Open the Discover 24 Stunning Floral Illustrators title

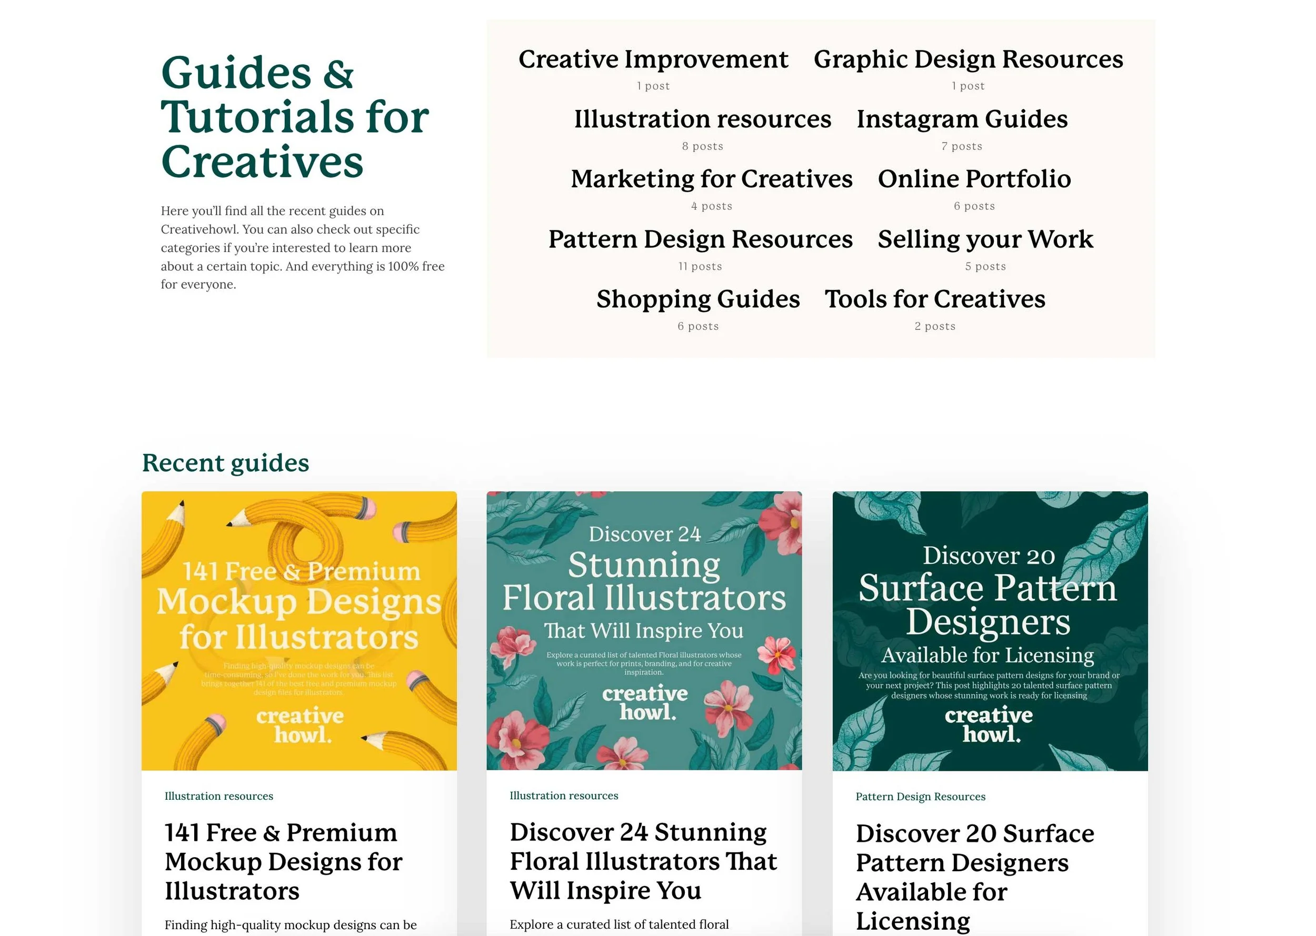point(643,862)
